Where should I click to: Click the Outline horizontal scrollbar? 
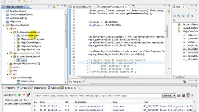(180, 76)
